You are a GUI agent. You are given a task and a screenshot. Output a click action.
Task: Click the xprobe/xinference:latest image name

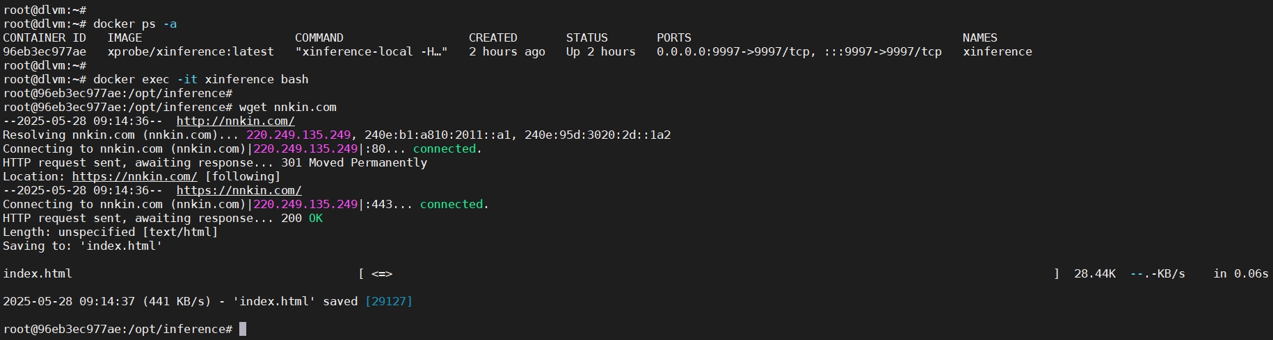(191, 51)
